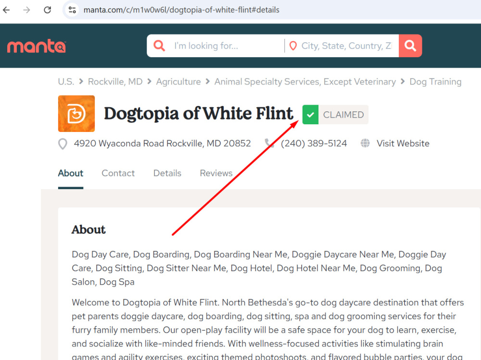The image size is (481, 360).
Task: Call the (240) 389-5124 phone link
Action: (x=314, y=143)
